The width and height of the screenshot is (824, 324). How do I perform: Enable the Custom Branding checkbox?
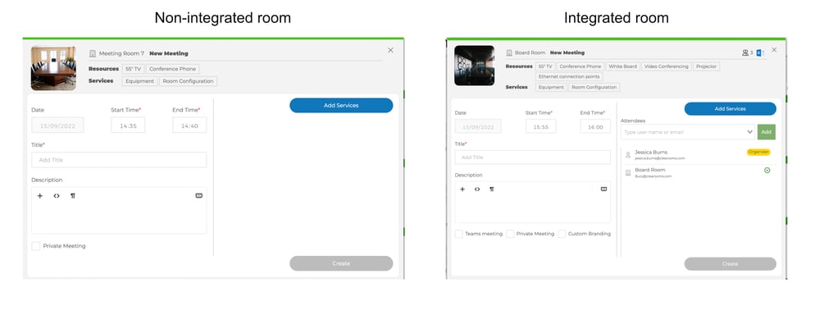tap(562, 234)
